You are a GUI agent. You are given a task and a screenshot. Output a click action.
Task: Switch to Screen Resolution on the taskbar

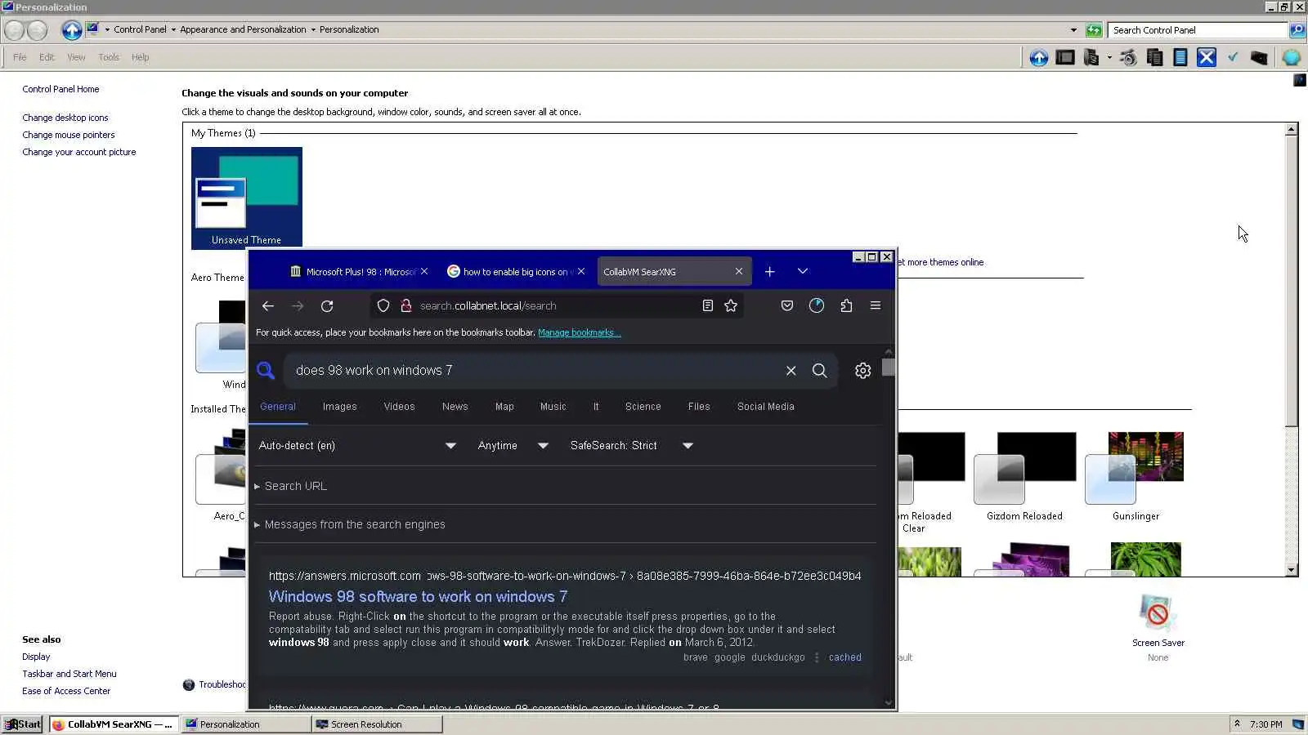(x=377, y=724)
